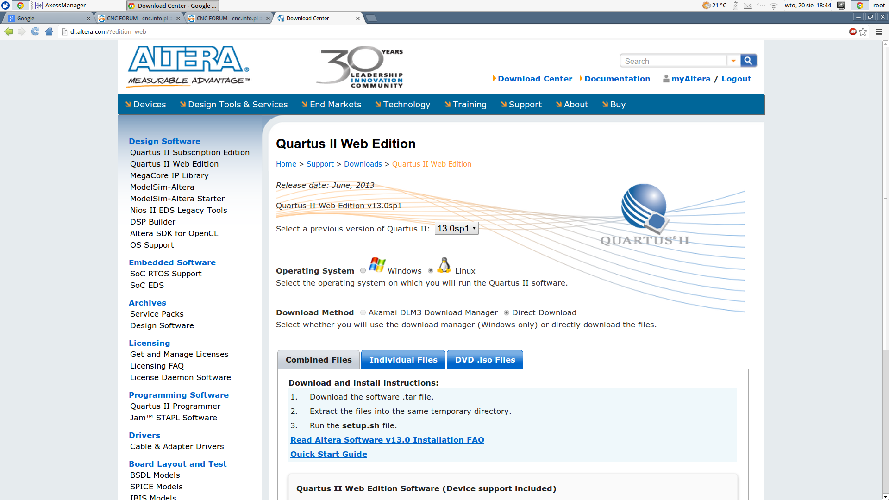The height and width of the screenshot is (500, 889).
Task: Click the Chrome icon in top panel
Action: 20,6
